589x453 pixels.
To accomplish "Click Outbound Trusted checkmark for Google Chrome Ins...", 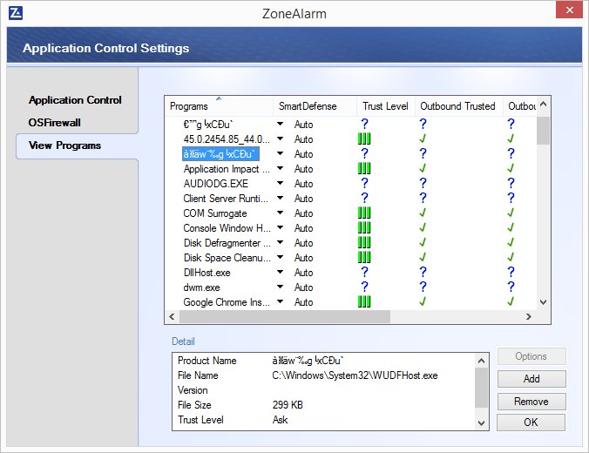I will click(423, 301).
